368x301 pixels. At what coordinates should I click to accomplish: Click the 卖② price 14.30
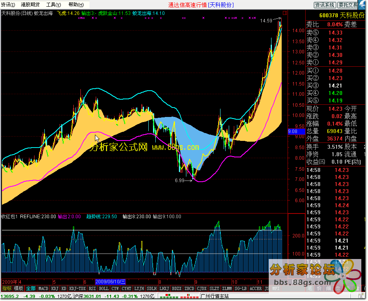pos(335,55)
